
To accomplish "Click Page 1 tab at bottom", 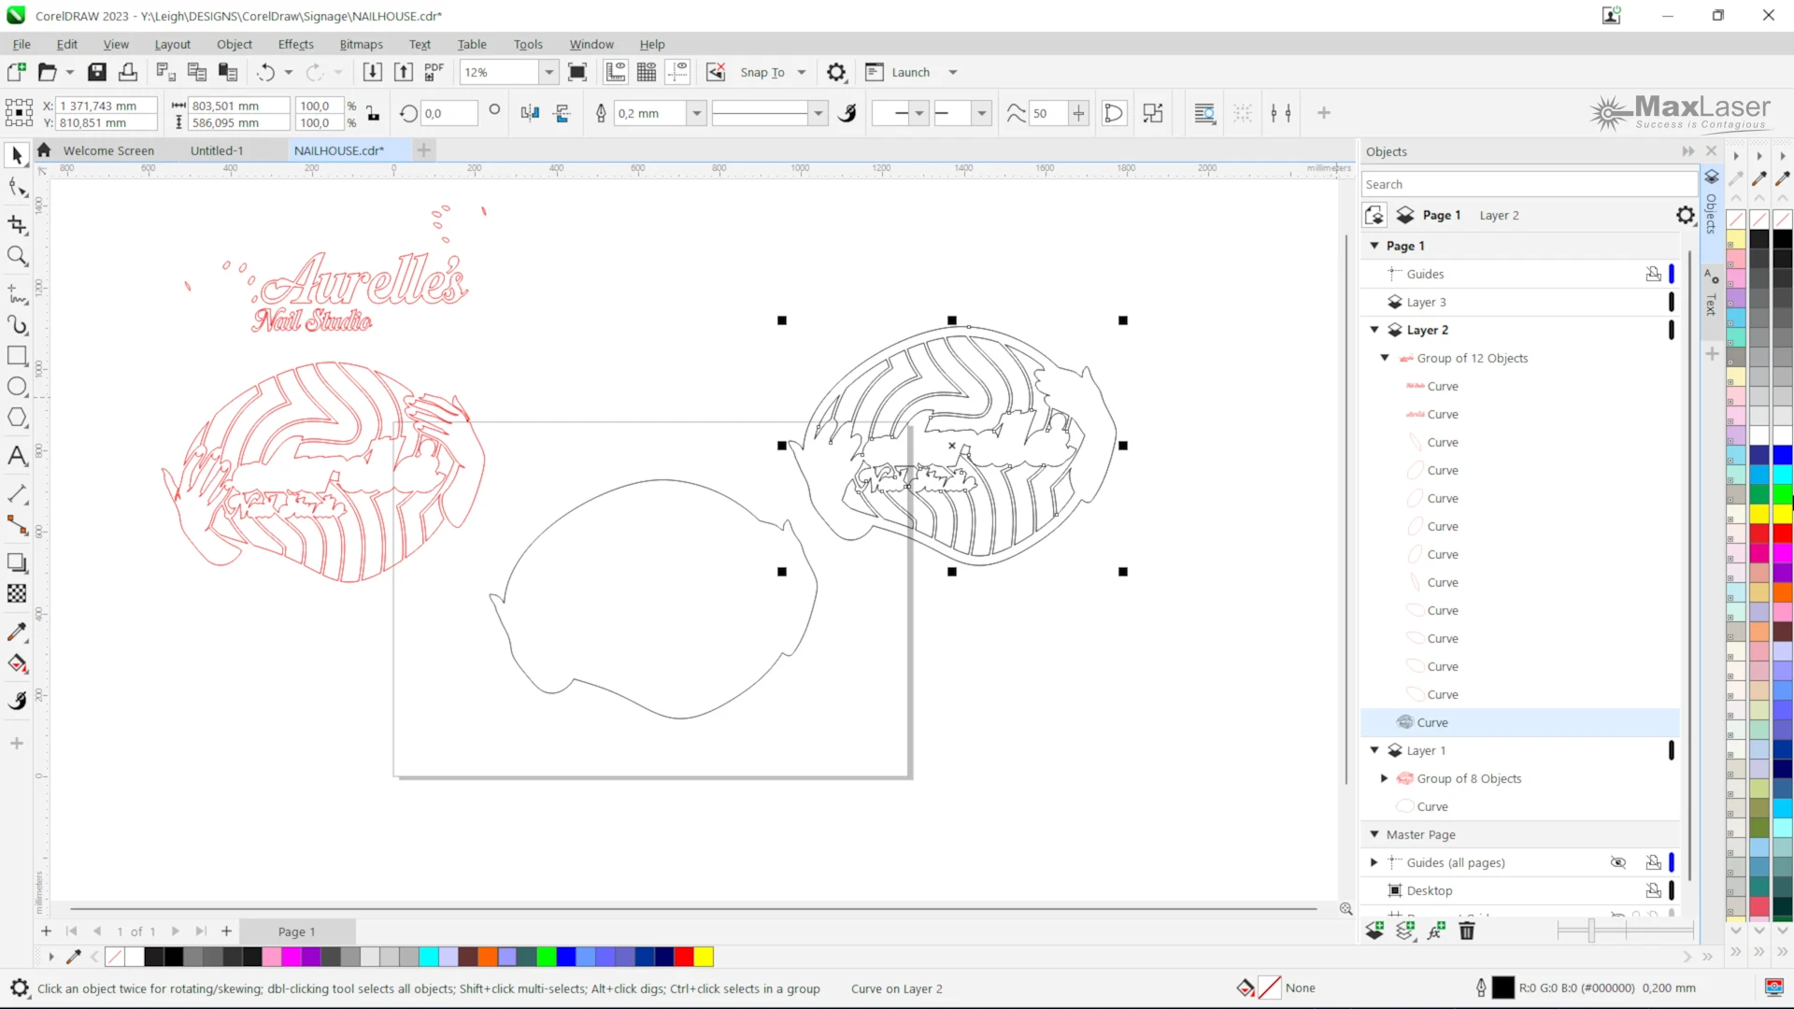I will tap(297, 931).
